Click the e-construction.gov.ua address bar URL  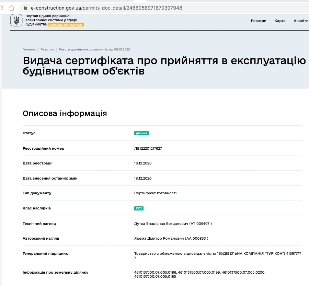[106, 8]
